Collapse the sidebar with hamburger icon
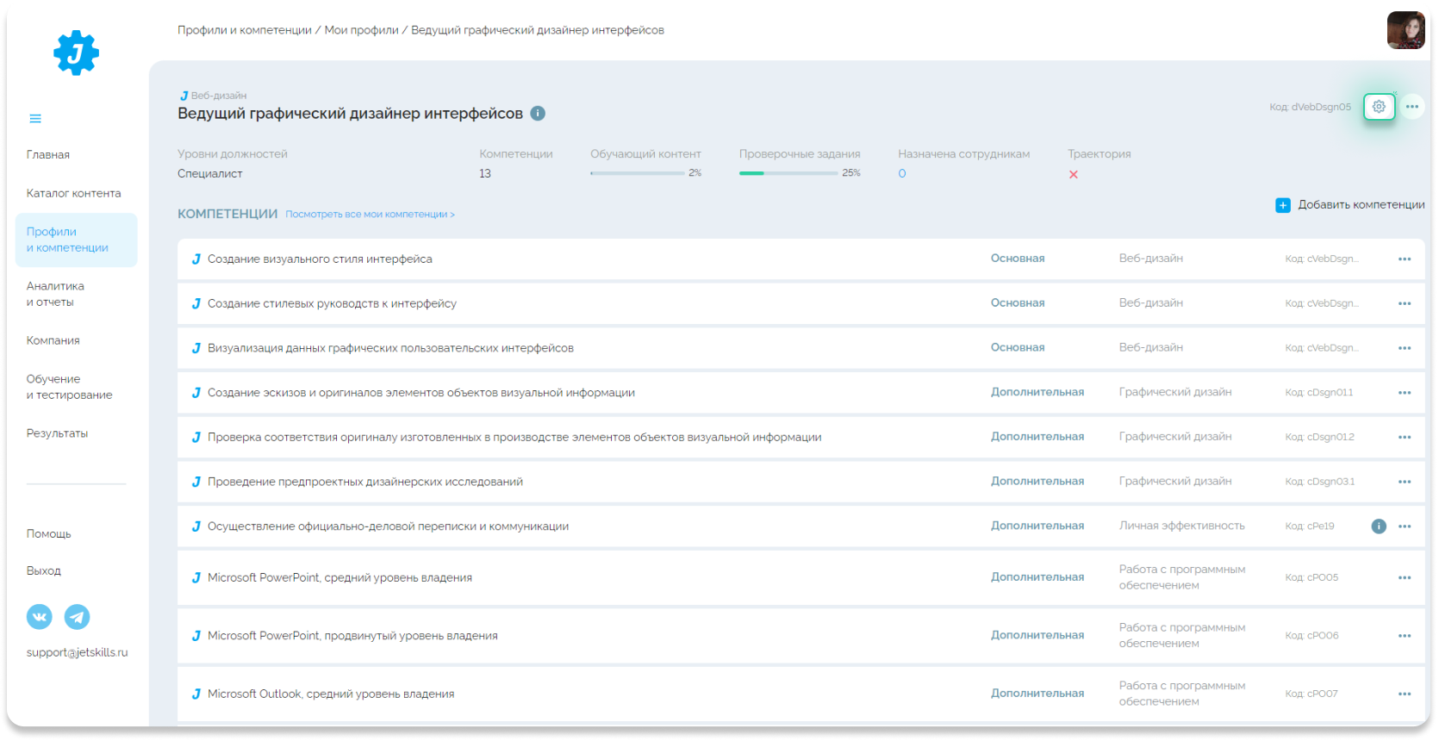Screen dimensions: 1439x741 (x=35, y=119)
